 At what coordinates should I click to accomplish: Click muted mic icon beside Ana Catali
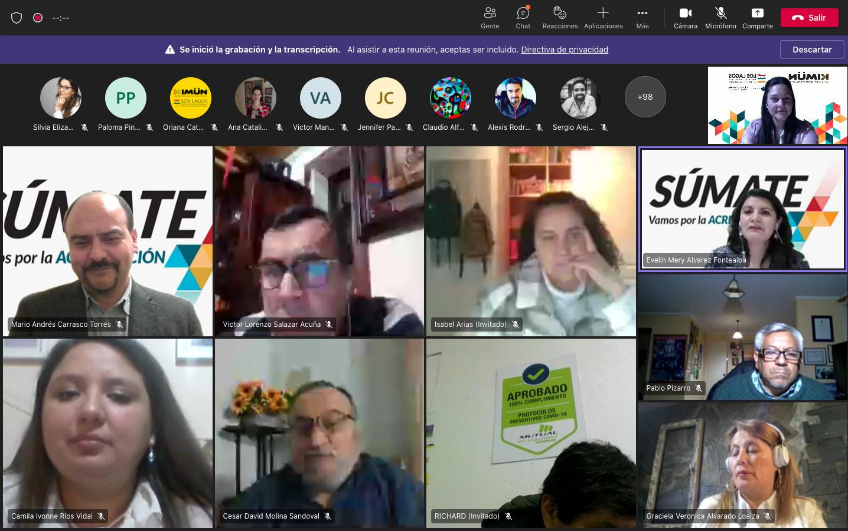tap(279, 127)
